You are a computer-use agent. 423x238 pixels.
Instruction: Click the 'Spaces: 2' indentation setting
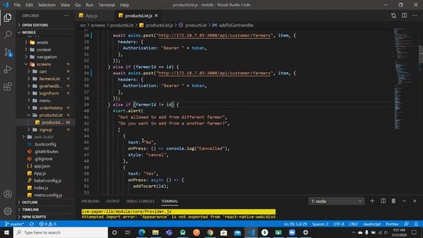tap(320, 224)
